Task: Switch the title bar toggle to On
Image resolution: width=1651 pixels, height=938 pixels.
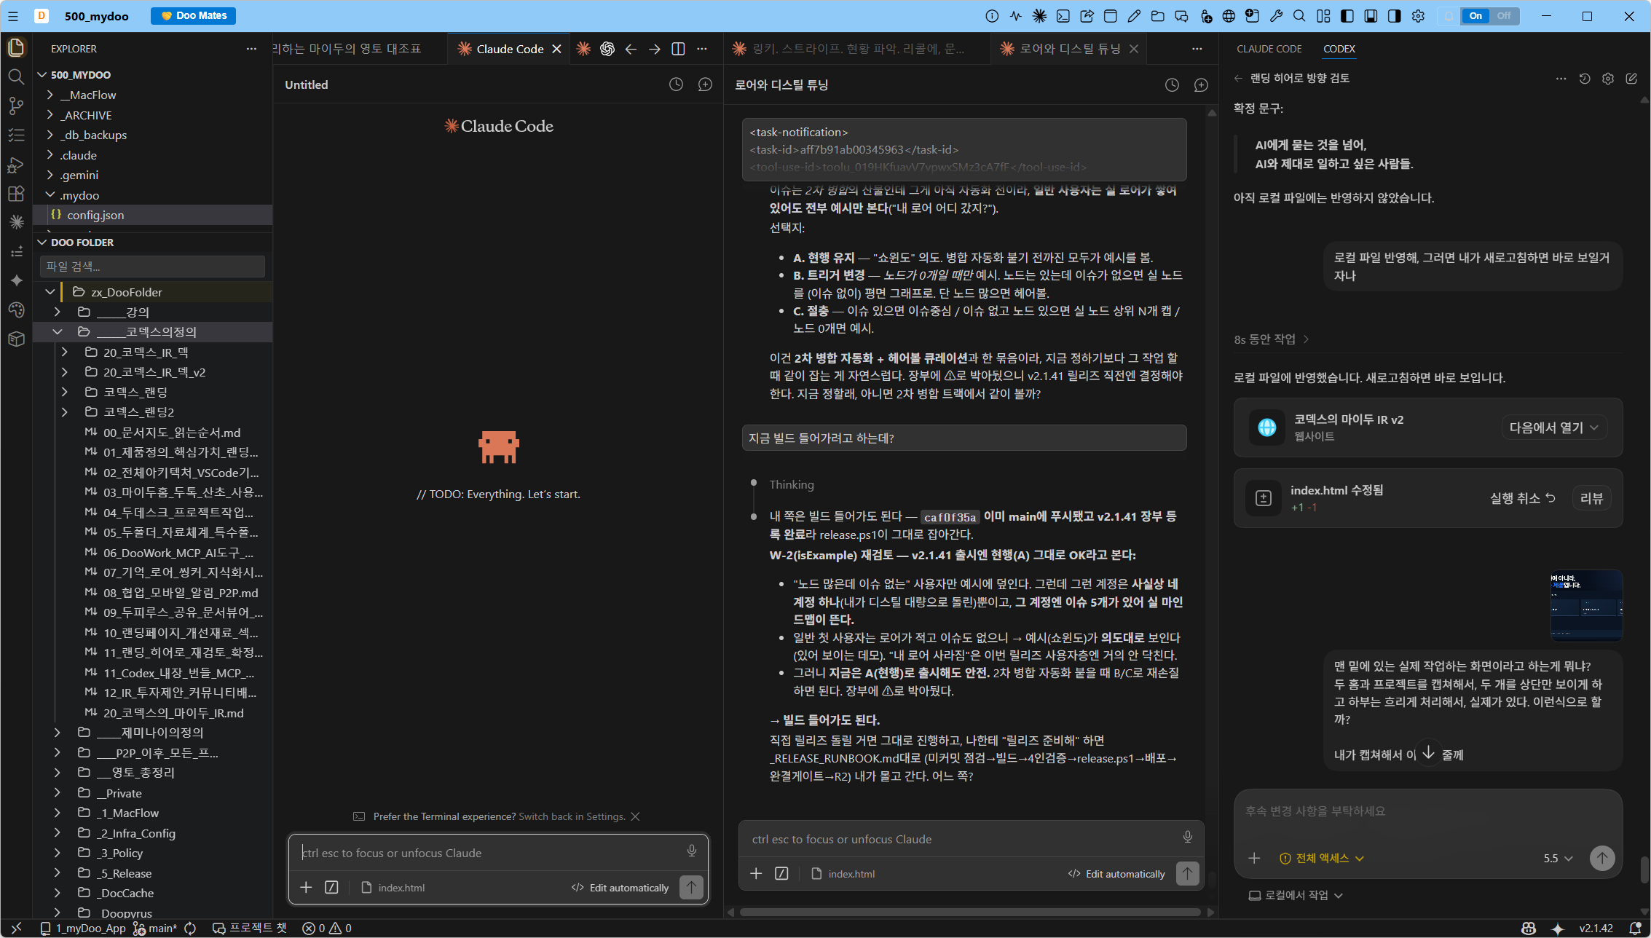Action: tap(1475, 16)
